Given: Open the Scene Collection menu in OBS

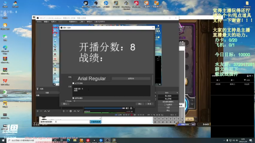Looking at the screenshot, I should pos(73,22).
